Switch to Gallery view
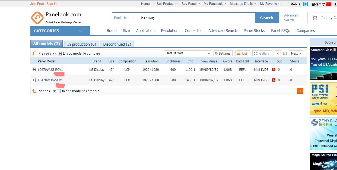The width and height of the screenshot is (337, 170). pyautogui.click(x=262, y=53)
